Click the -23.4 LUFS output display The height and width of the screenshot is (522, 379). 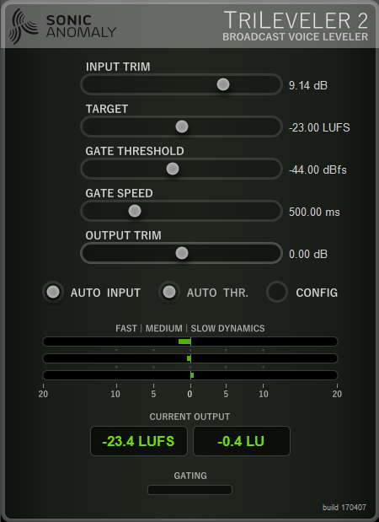tap(139, 441)
